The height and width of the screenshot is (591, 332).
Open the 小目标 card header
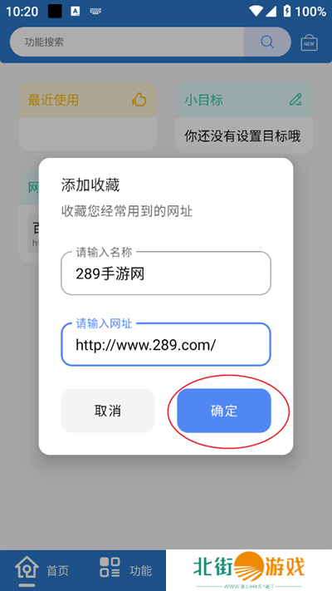[x=244, y=100]
